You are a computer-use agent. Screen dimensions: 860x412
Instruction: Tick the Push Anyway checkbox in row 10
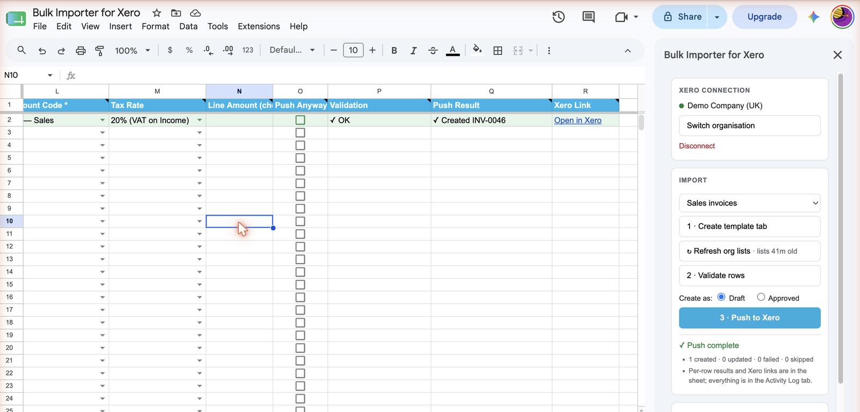[x=300, y=221]
